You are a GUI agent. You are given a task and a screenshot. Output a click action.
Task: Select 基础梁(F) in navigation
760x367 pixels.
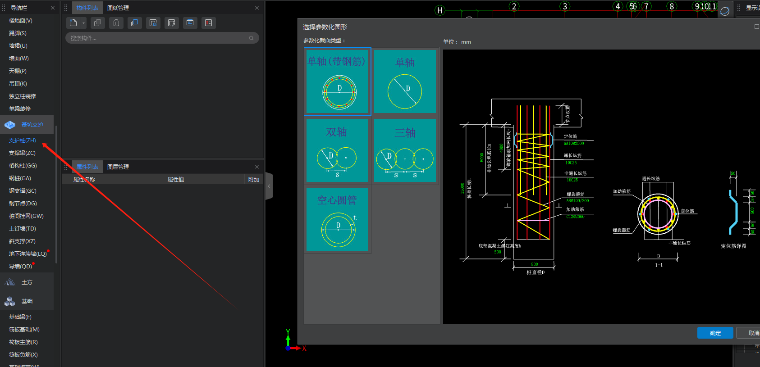coord(20,317)
